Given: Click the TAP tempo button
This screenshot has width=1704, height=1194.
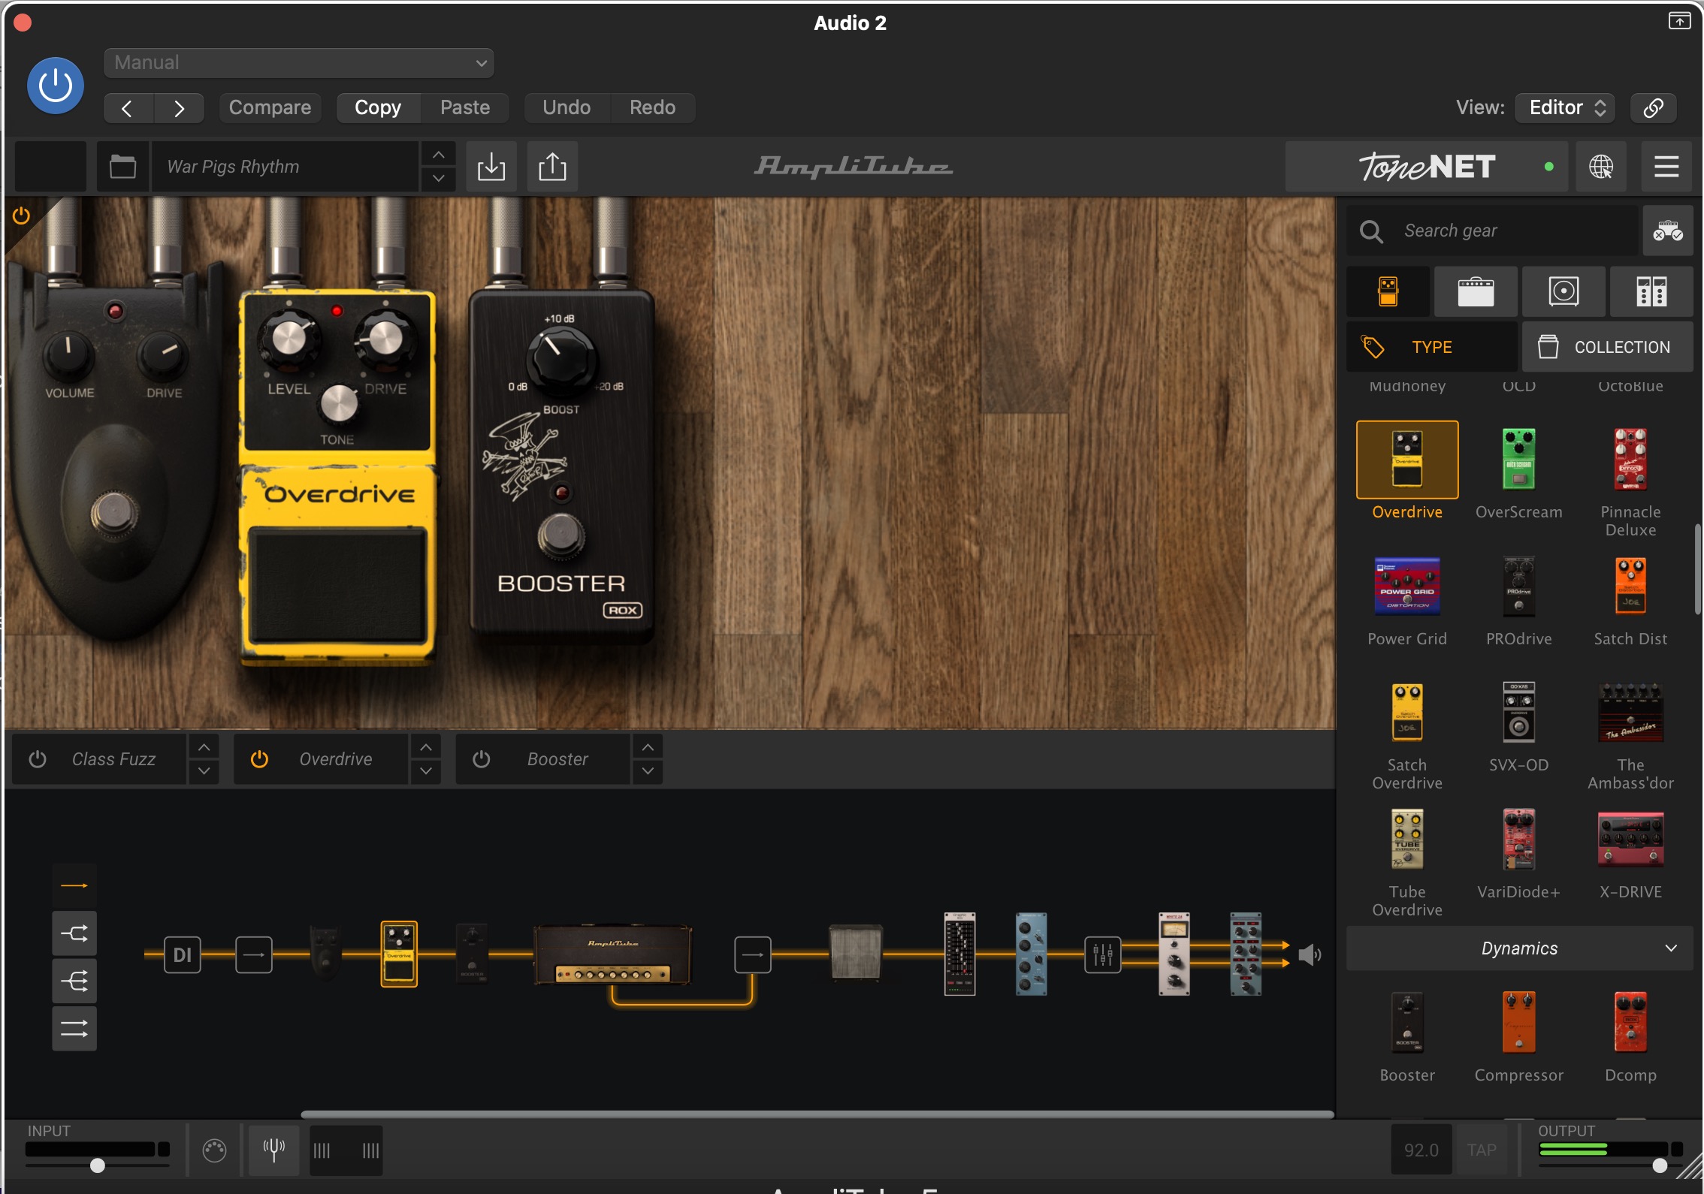Looking at the screenshot, I should tap(1482, 1150).
